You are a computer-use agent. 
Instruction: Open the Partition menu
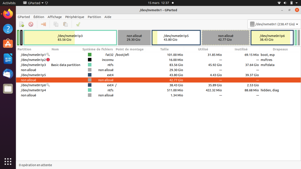(x=94, y=17)
